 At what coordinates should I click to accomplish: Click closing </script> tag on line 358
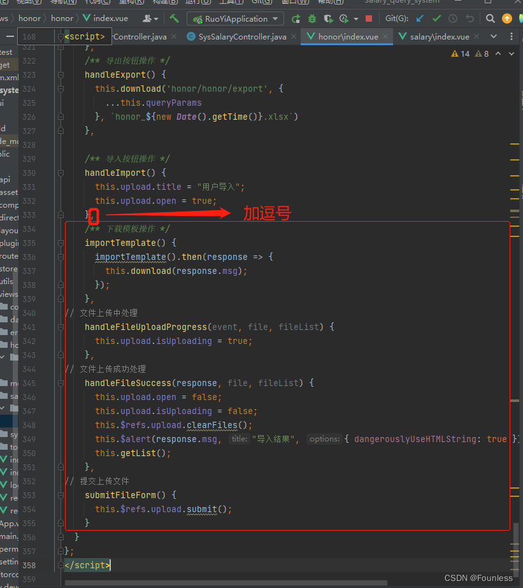point(87,565)
